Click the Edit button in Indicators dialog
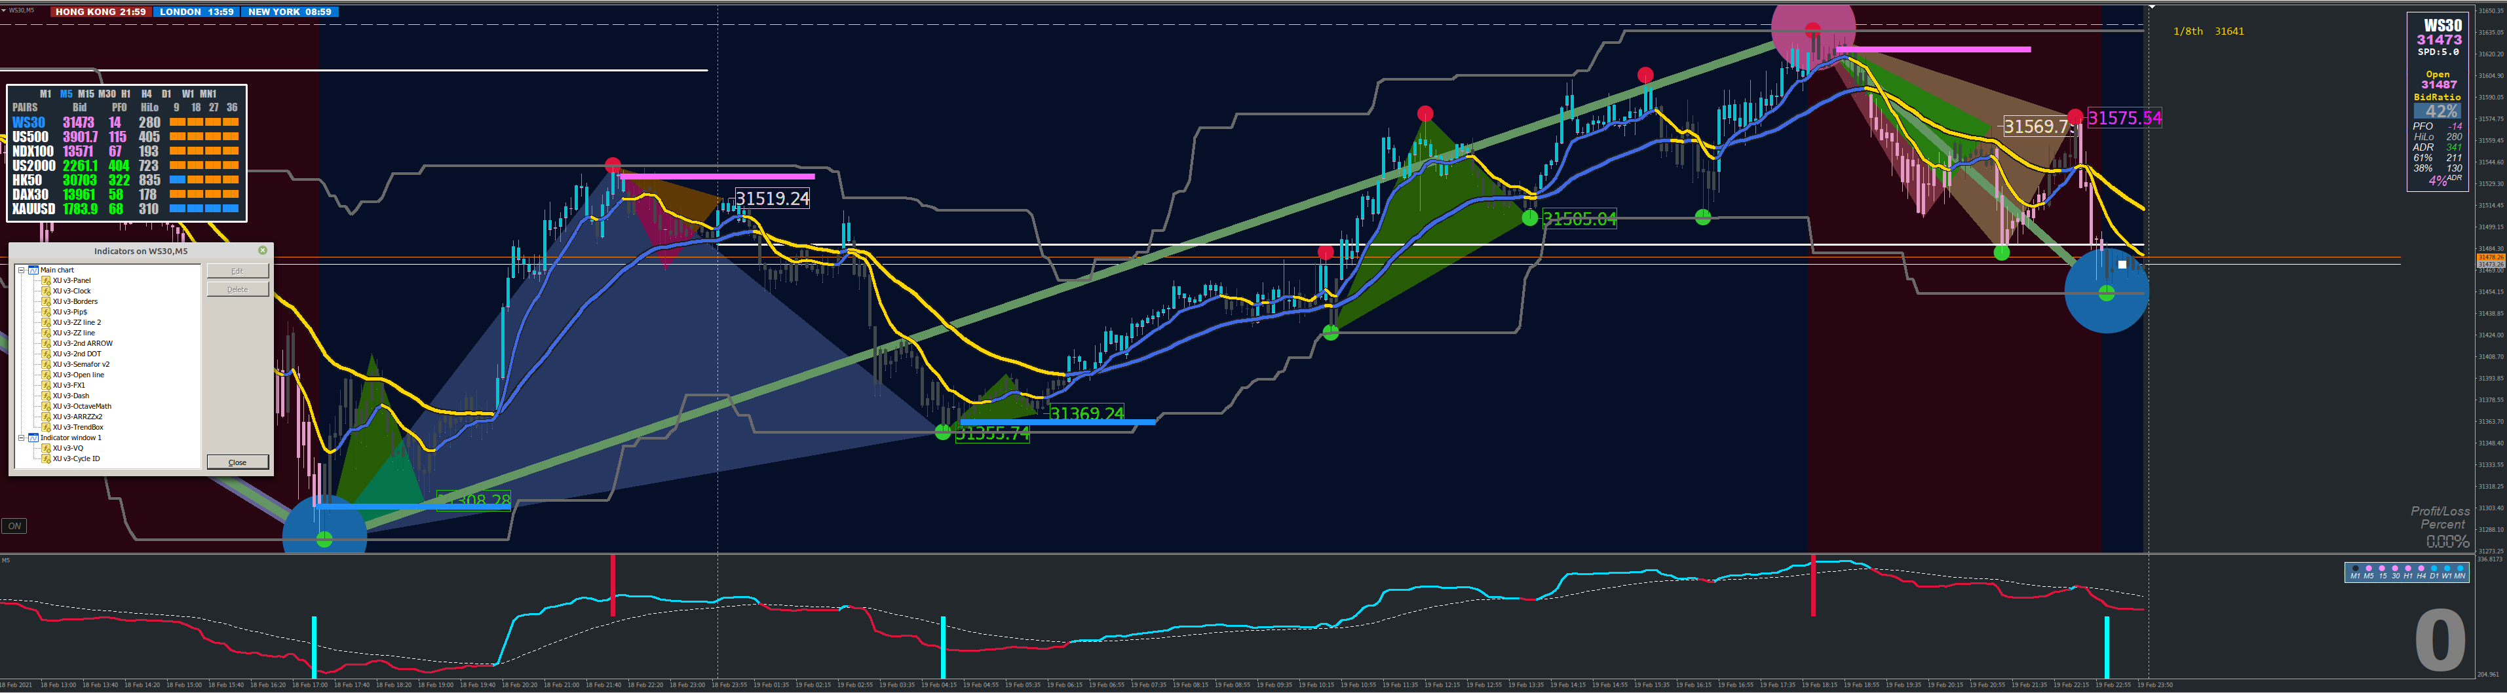This screenshot has width=2507, height=693. tap(239, 271)
